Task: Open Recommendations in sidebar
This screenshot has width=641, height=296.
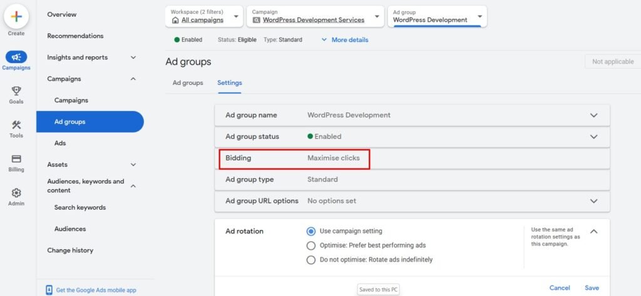Action: point(75,36)
